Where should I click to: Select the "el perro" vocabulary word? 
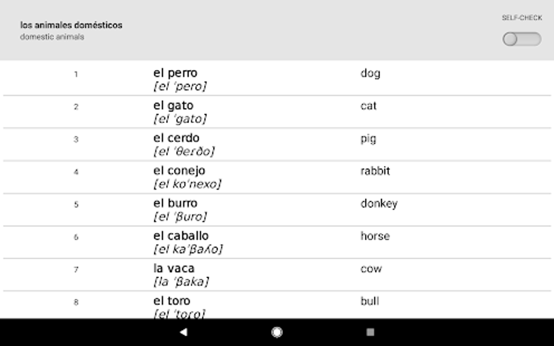175,73
